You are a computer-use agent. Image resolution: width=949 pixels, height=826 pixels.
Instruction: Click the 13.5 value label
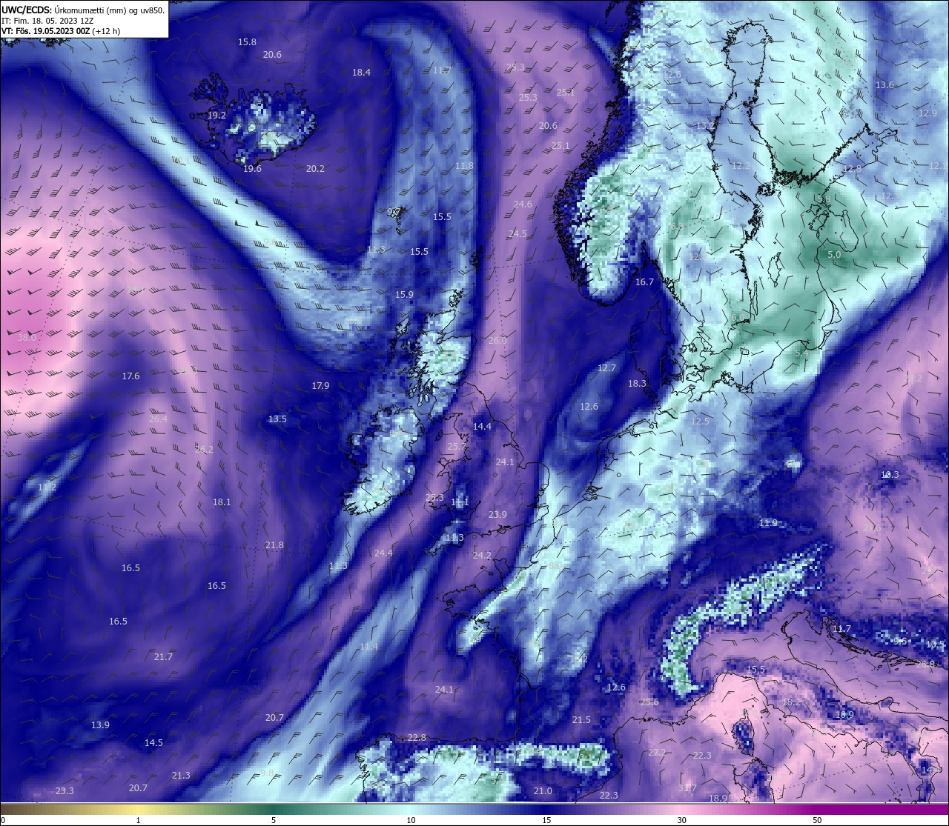pyautogui.click(x=277, y=419)
